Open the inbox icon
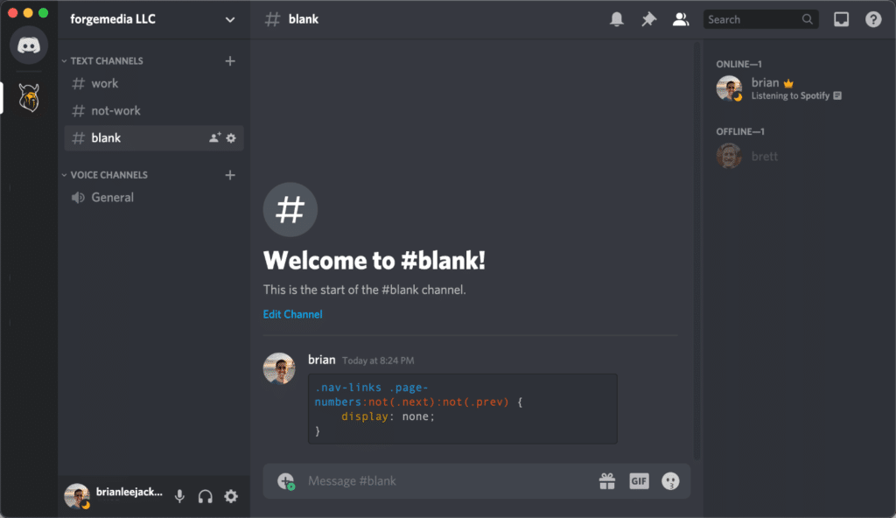The image size is (896, 518). coord(841,19)
